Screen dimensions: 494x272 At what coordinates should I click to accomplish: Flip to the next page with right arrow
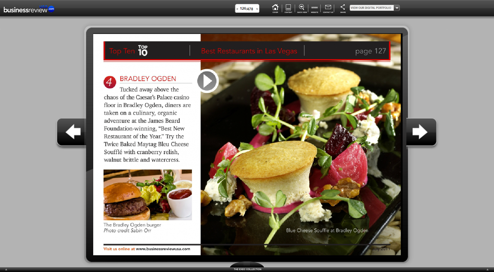[x=420, y=132]
